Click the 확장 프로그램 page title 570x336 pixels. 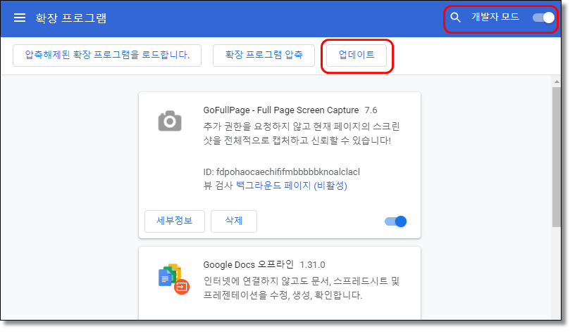tap(71, 18)
